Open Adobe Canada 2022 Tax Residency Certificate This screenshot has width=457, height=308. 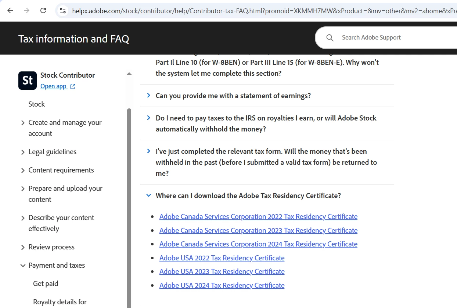click(258, 216)
